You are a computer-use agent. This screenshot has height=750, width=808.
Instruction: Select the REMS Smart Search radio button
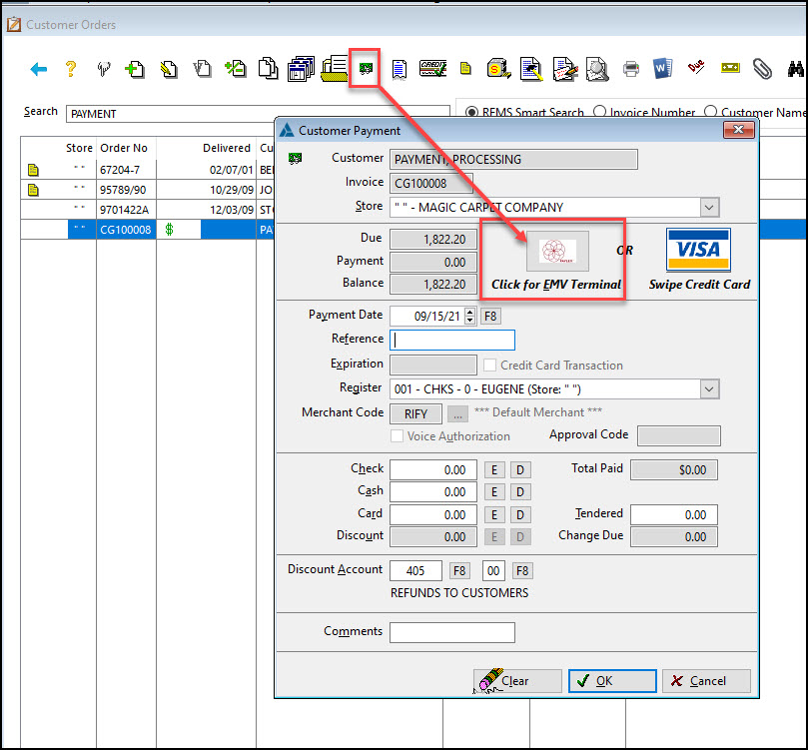click(470, 113)
